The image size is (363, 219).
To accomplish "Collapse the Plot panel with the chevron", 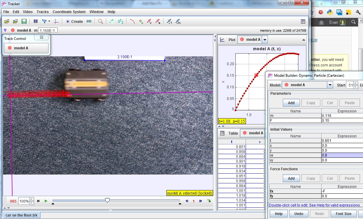I will [303, 39].
